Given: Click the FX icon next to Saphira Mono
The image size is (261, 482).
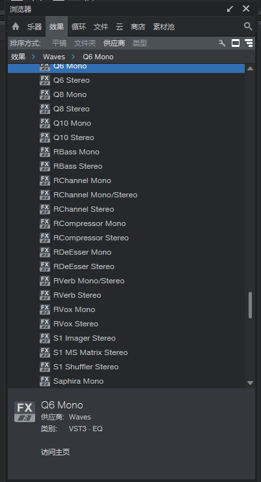Looking at the screenshot, I should 45,381.
